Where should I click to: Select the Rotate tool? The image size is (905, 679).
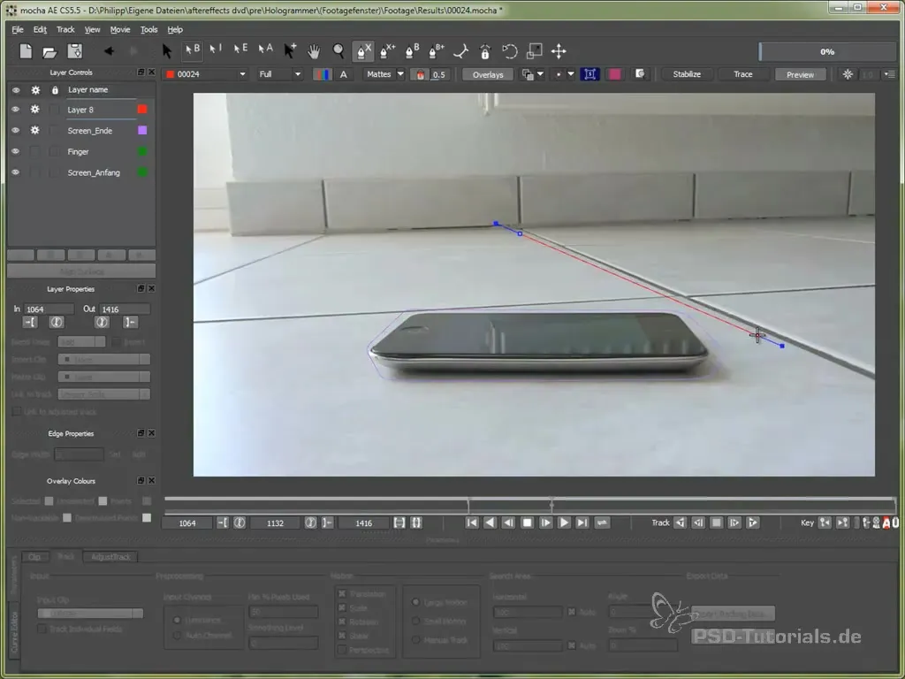tap(510, 51)
